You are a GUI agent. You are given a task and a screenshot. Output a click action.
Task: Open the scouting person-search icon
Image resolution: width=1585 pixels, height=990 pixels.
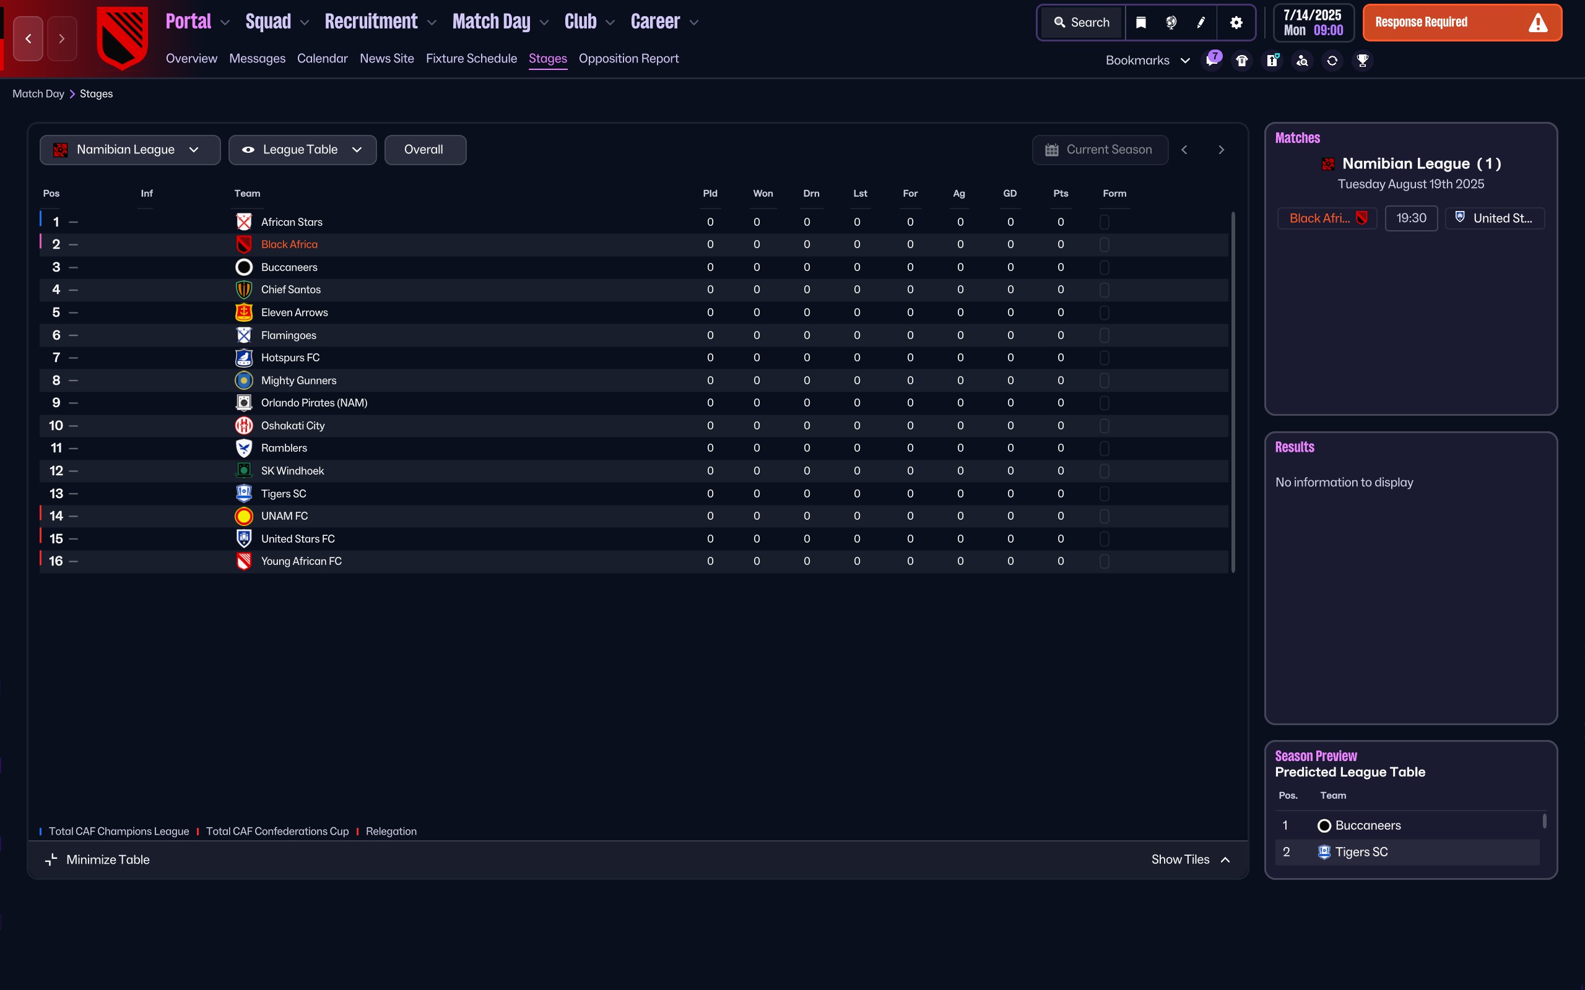1302,60
